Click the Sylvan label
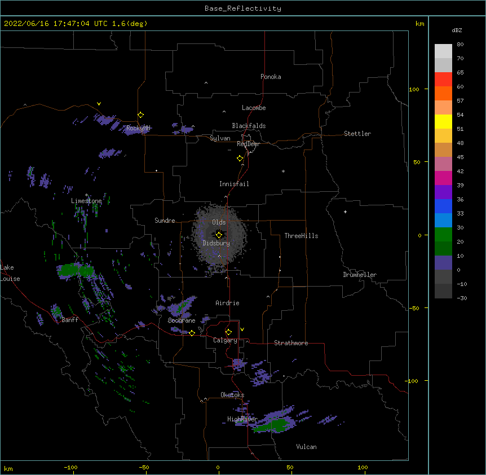Viewport: 486px width, 475px height. point(220,138)
